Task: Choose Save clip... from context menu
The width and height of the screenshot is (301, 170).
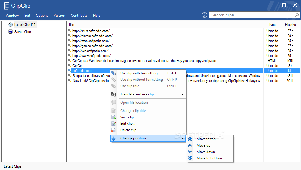Action: pos(148,117)
